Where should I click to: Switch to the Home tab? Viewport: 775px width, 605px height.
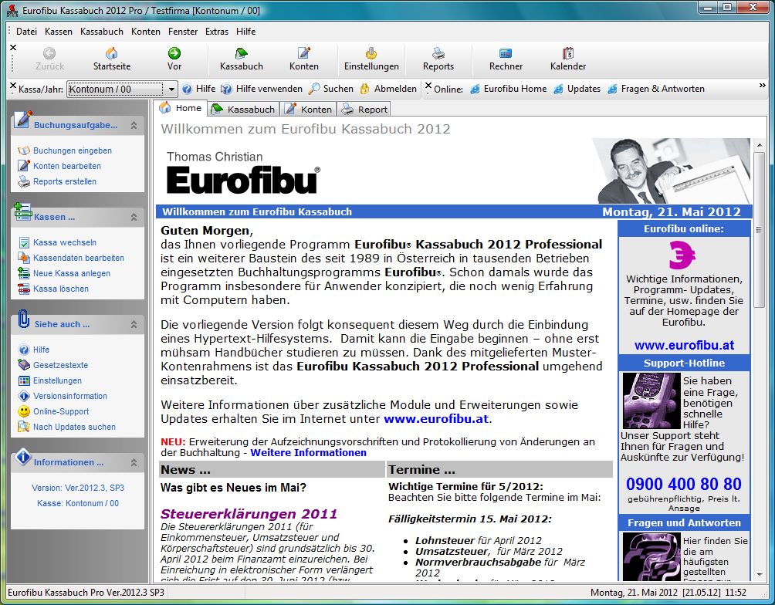click(181, 108)
